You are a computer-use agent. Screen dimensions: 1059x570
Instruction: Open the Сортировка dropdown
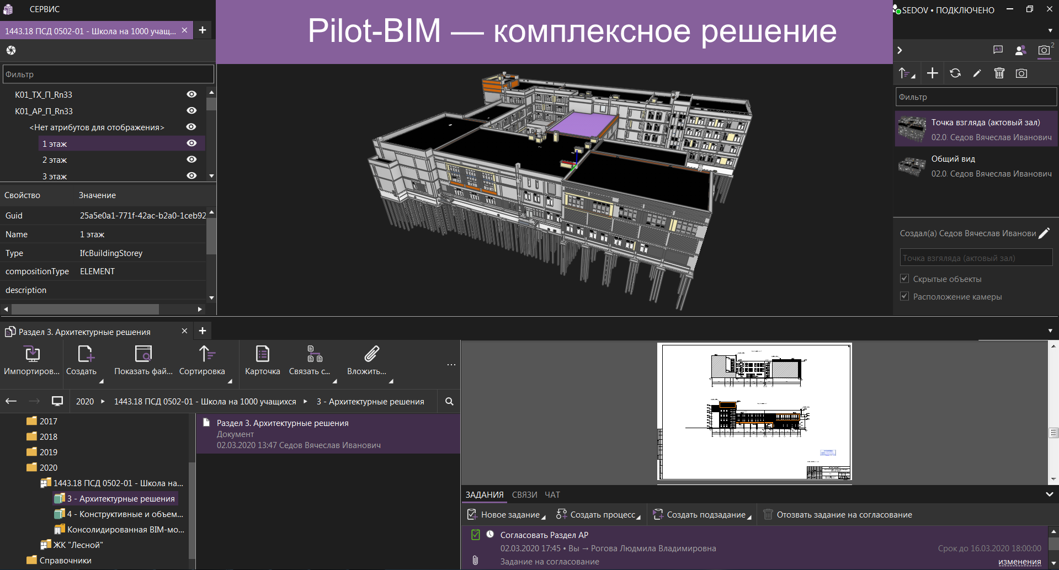230,381
